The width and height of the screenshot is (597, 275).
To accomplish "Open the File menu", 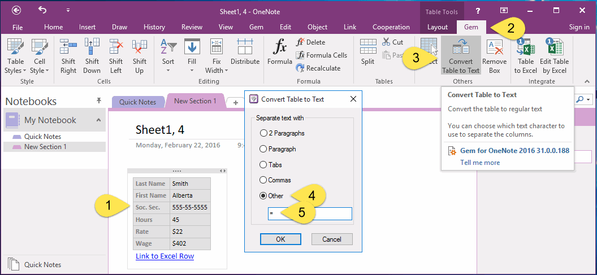I will 18,27.
